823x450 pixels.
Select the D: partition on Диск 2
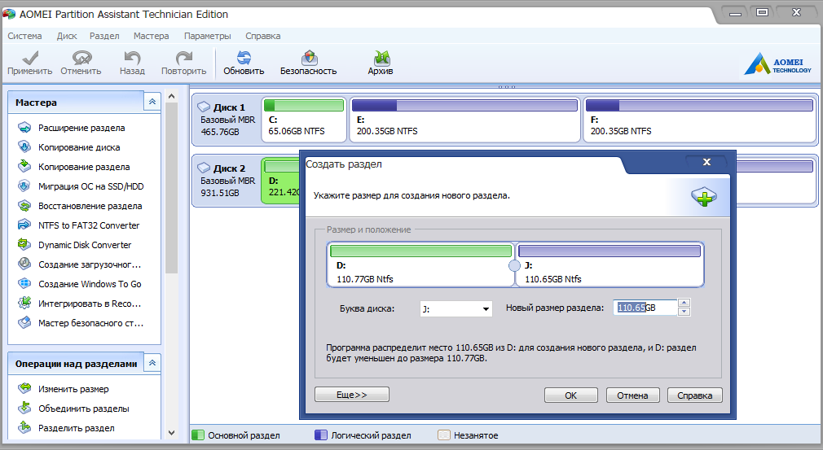click(x=280, y=181)
